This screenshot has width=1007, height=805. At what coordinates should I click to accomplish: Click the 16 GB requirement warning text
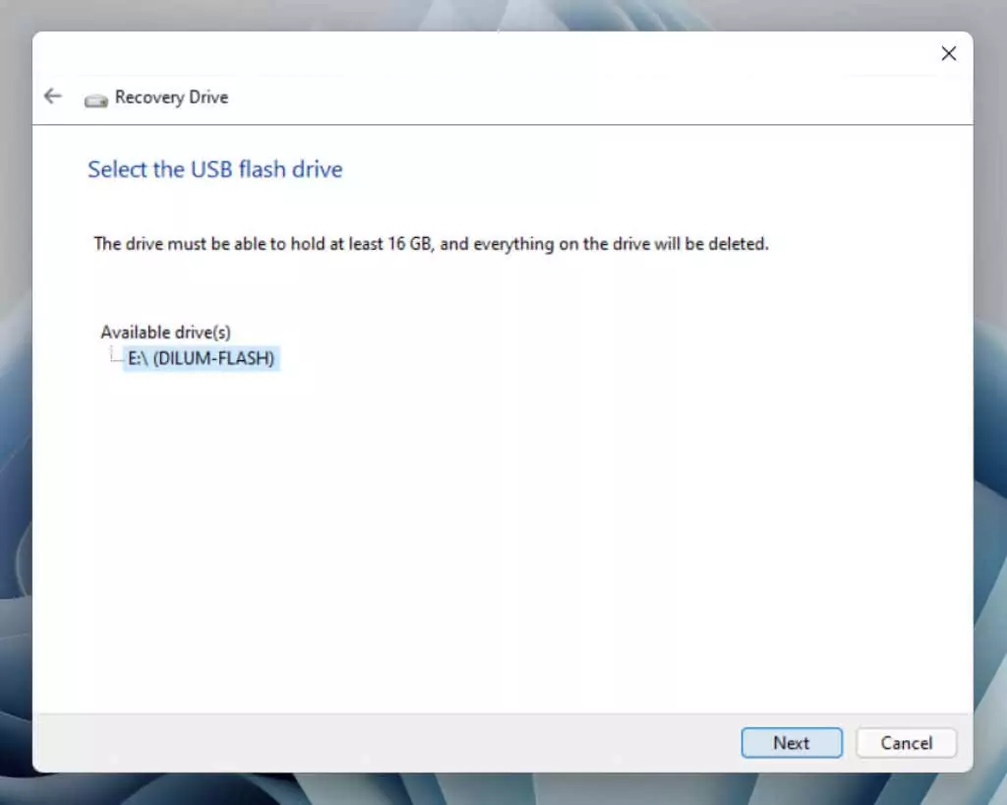[431, 244]
